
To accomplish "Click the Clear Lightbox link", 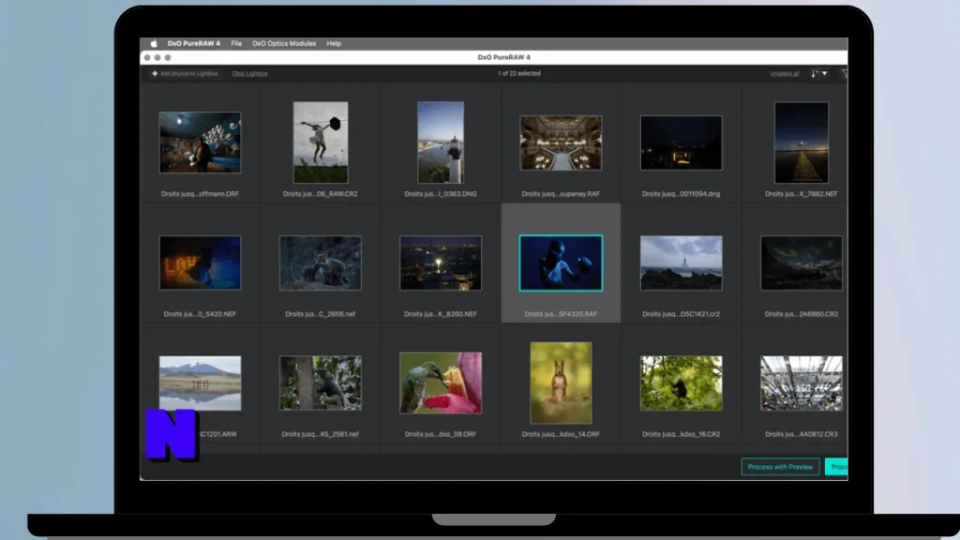I will tap(249, 73).
